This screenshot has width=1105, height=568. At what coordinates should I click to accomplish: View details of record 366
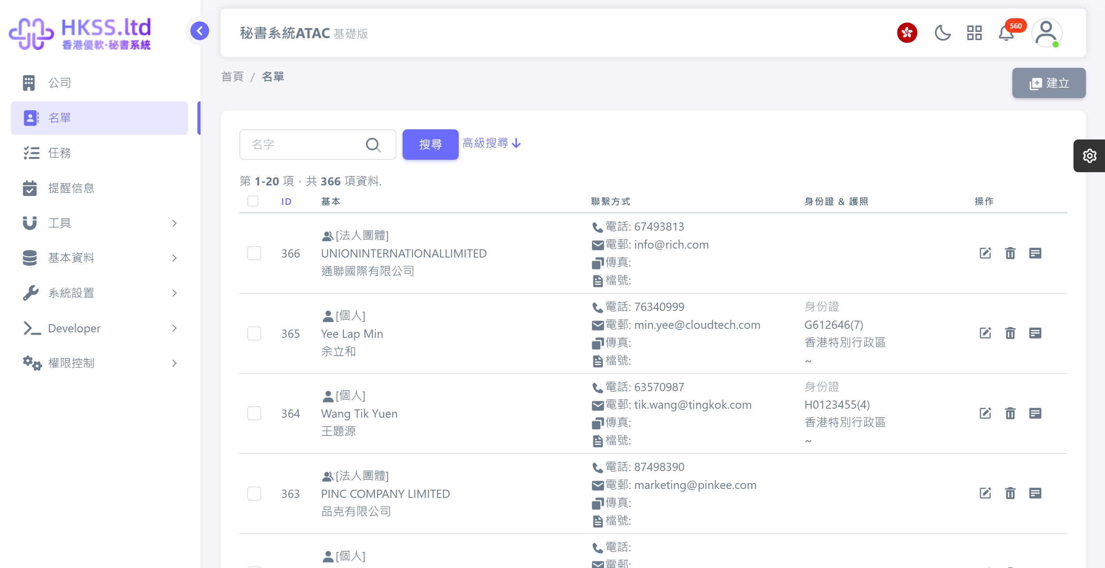click(1035, 253)
